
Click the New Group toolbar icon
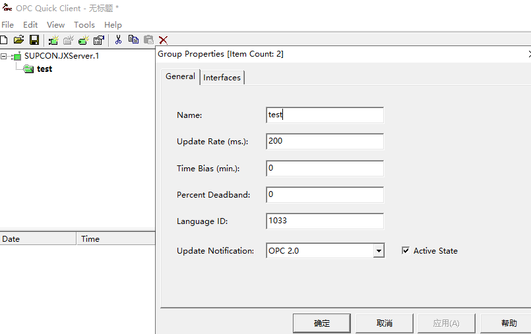[x=69, y=40]
